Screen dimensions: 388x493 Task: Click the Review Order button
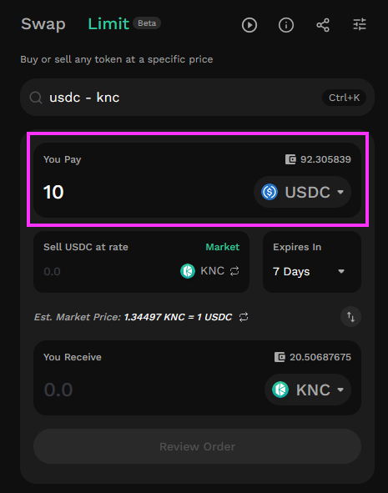click(x=197, y=446)
